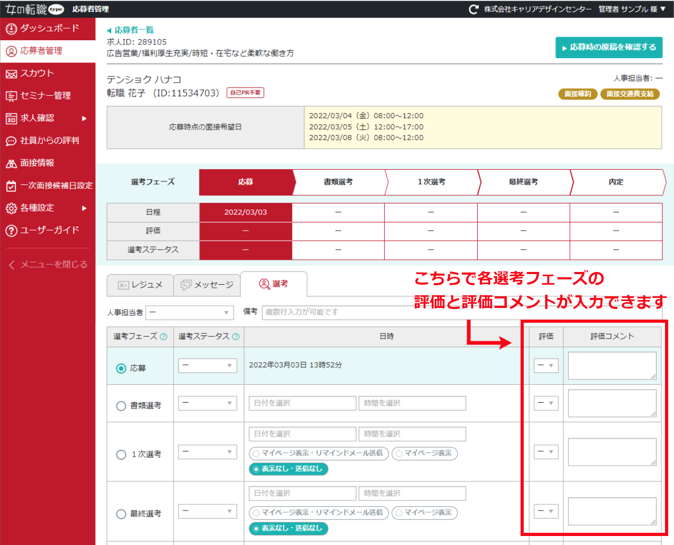Click the 備考 remarks input field
Screen dimensions: 674x545
(391, 312)
